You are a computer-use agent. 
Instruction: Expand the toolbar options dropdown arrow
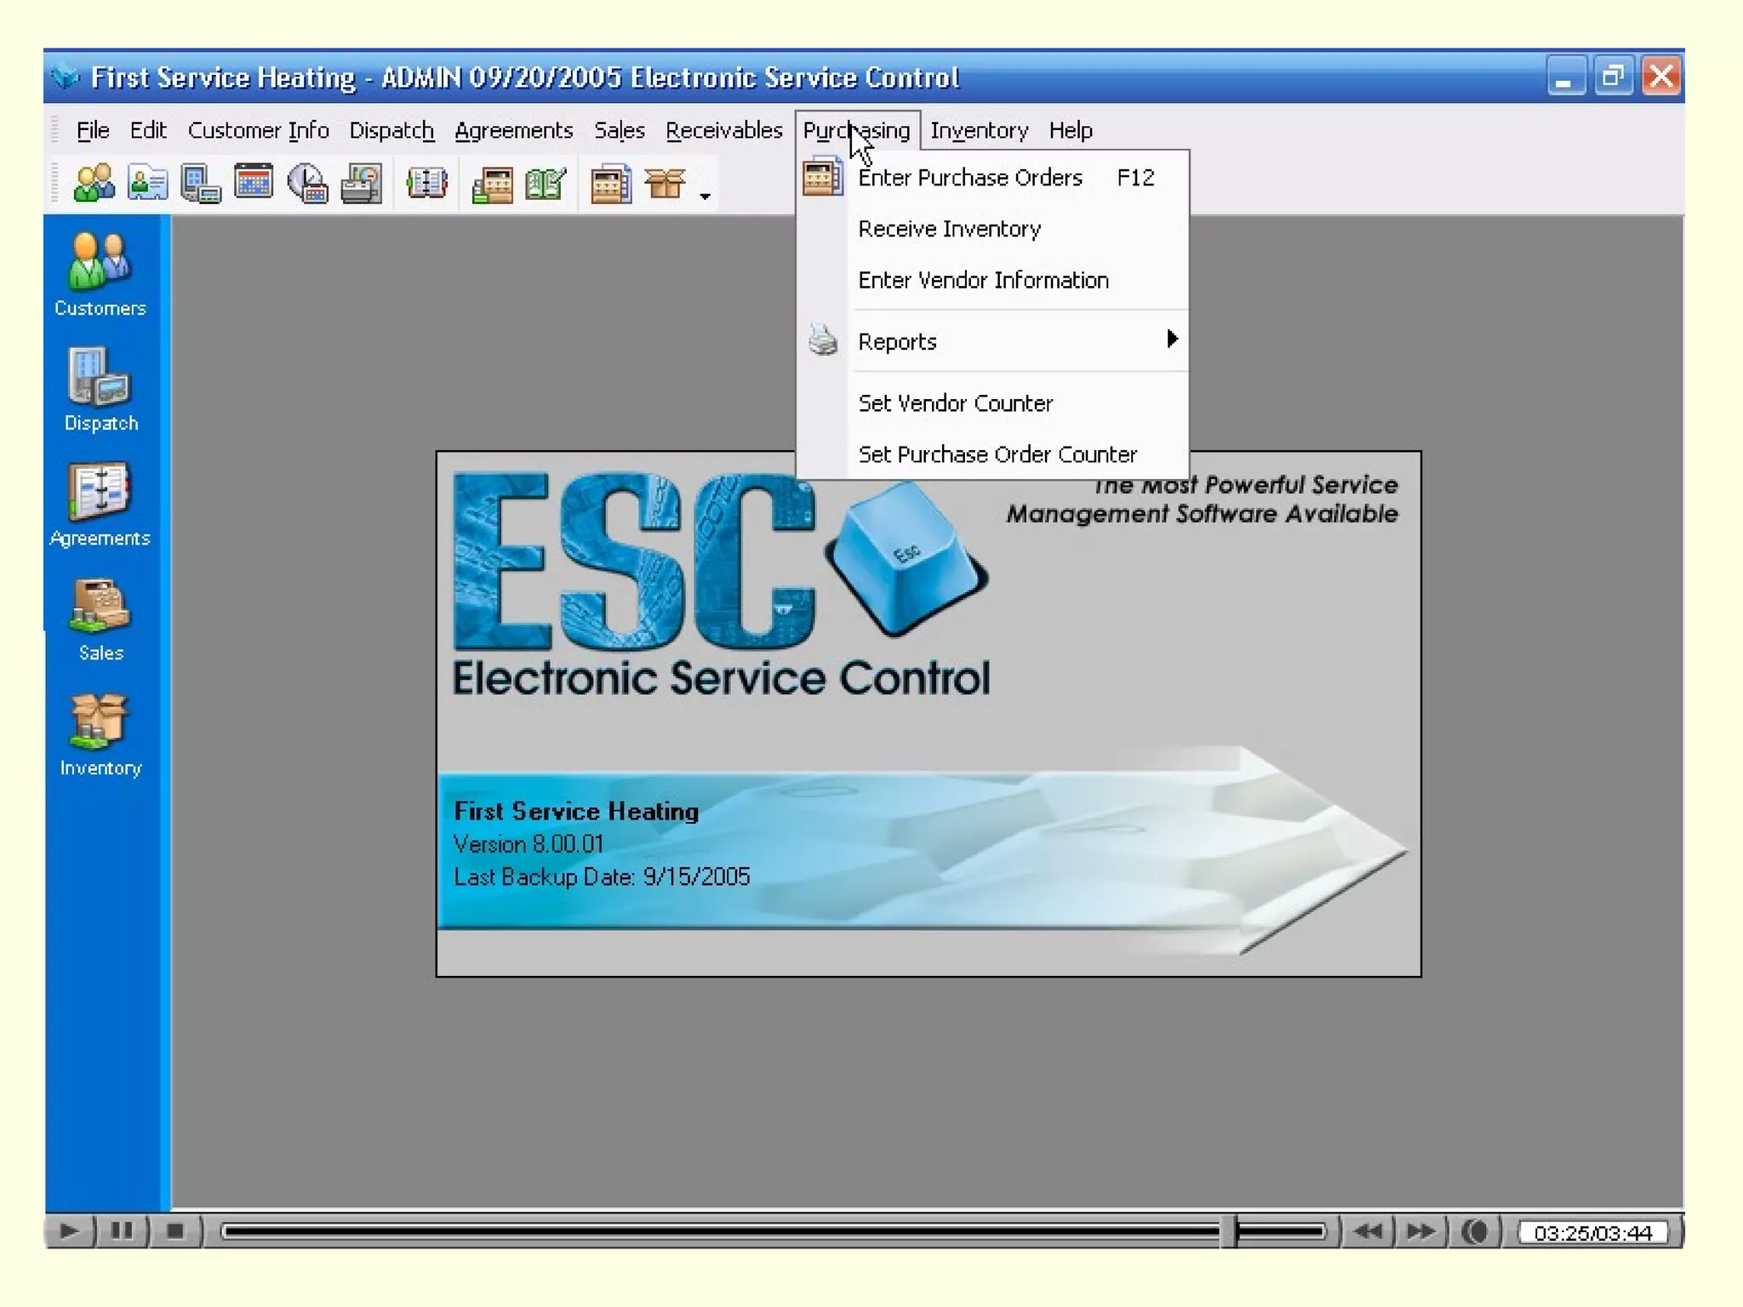(x=705, y=197)
